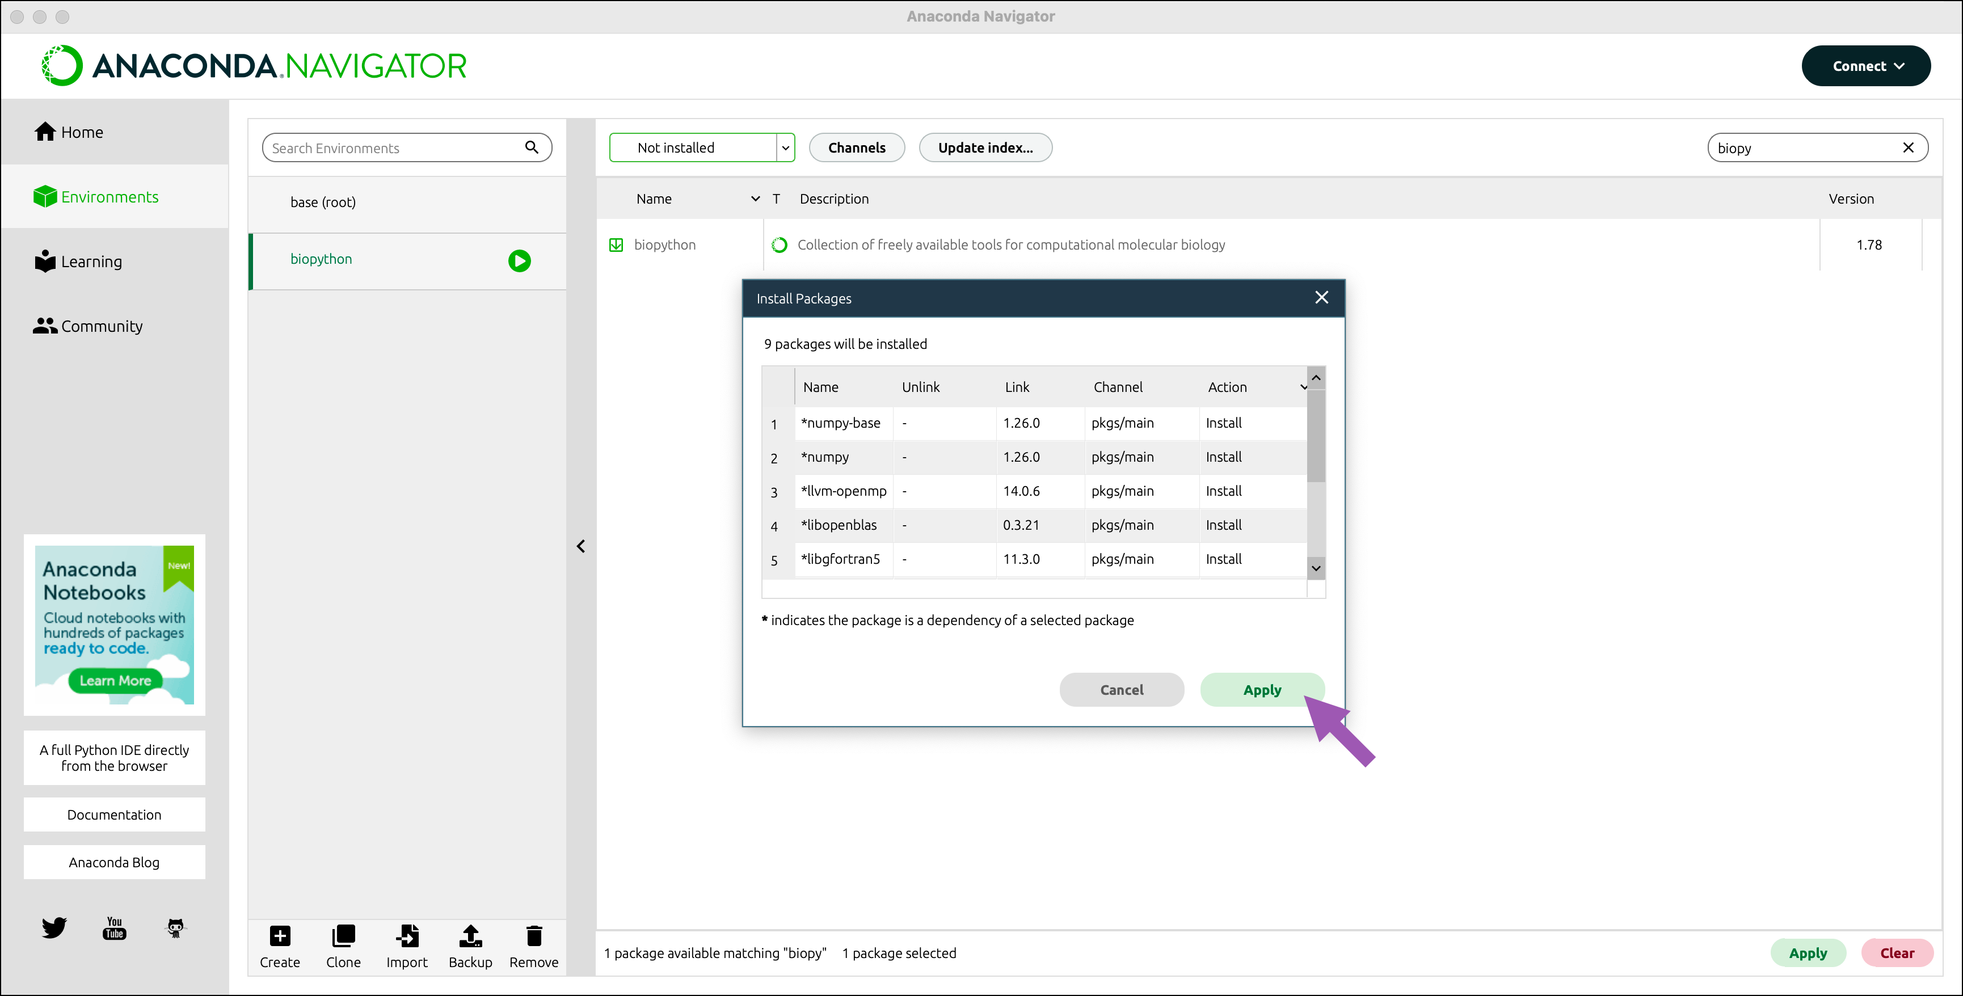Open the GitHub icon link

tap(175, 927)
